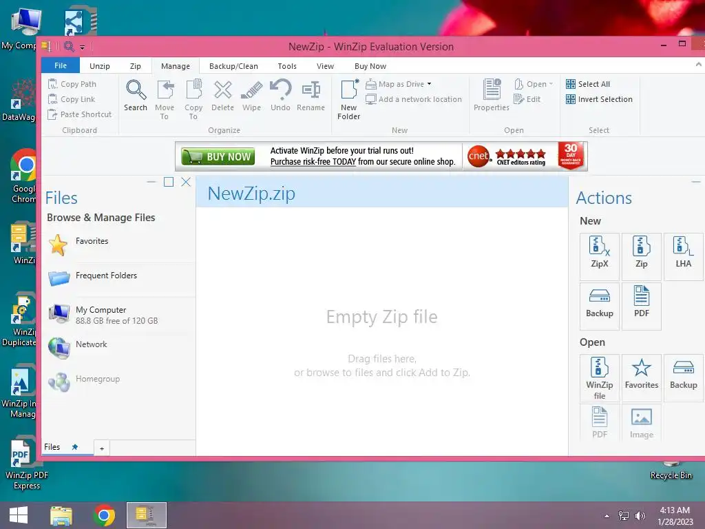Click Purchase risk-free TODAY link

pos(313,162)
